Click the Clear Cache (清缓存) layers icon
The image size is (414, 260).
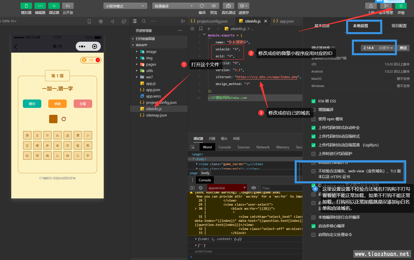click(x=243, y=6)
